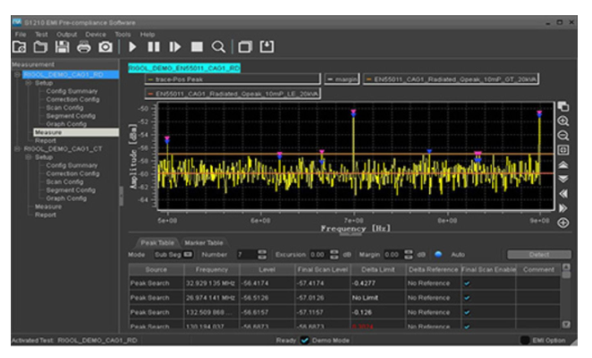Click the down arrow icon beside the graph
This screenshot has width=592, height=358.
tap(562, 179)
